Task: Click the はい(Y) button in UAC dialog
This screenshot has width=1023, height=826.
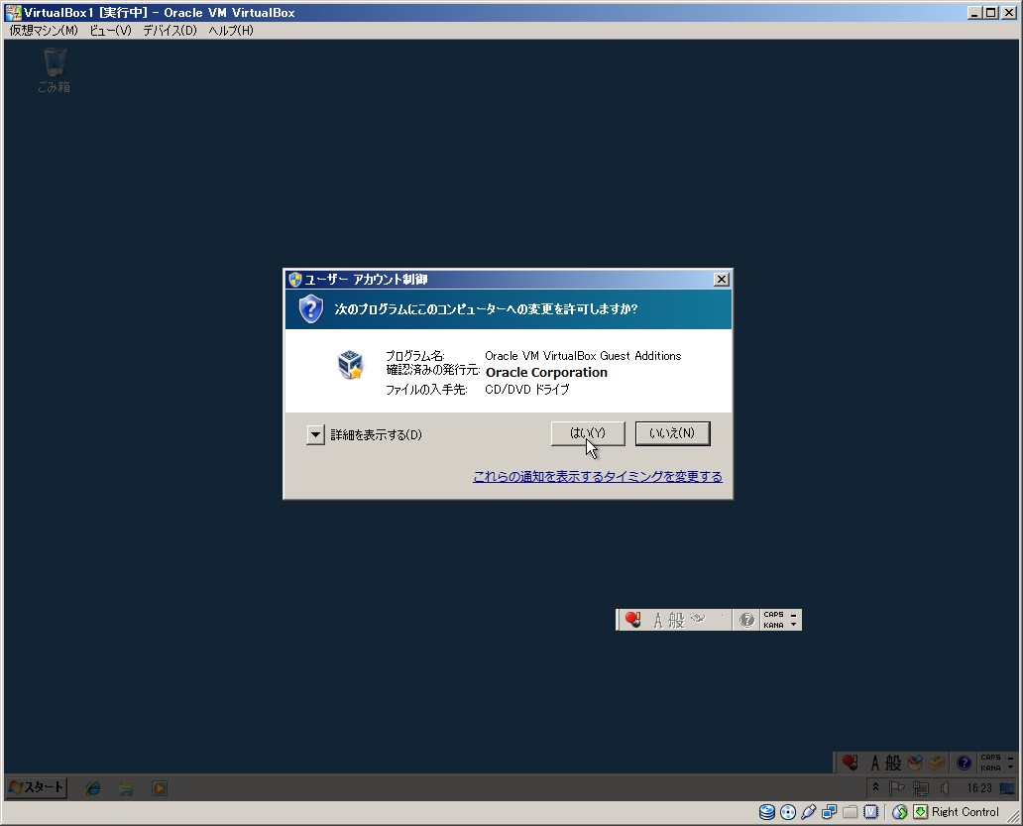Action: [588, 433]
